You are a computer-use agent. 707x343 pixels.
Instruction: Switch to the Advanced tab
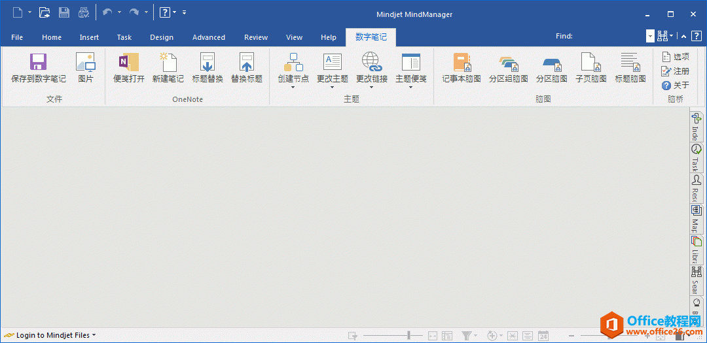[209, 37]
